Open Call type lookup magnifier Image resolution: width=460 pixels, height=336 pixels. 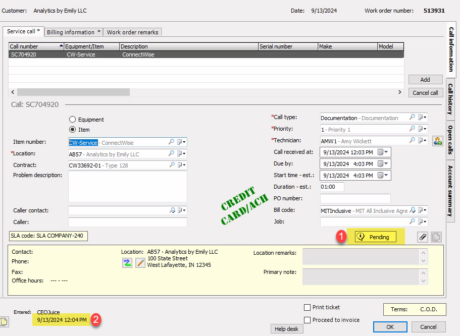point(412,117)
